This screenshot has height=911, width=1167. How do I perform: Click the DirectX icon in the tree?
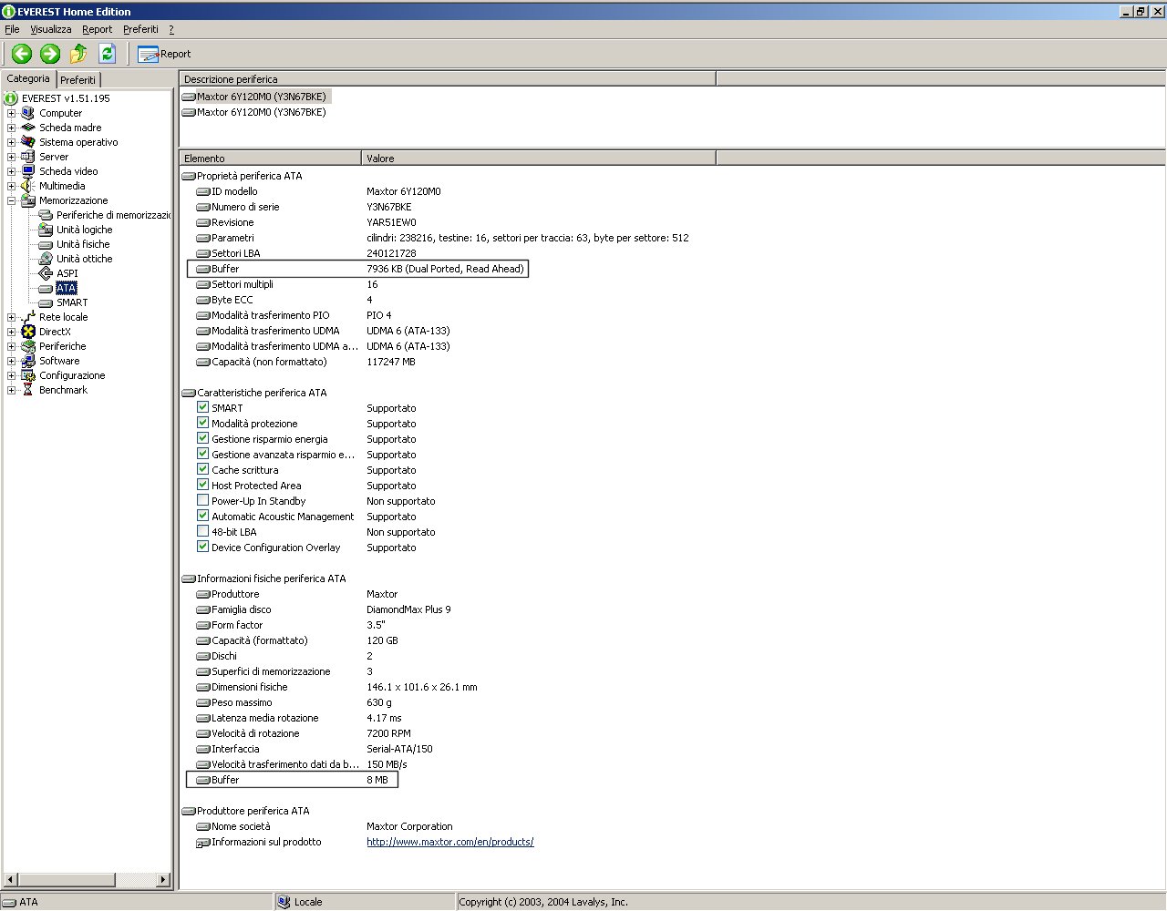coord(28,332)
